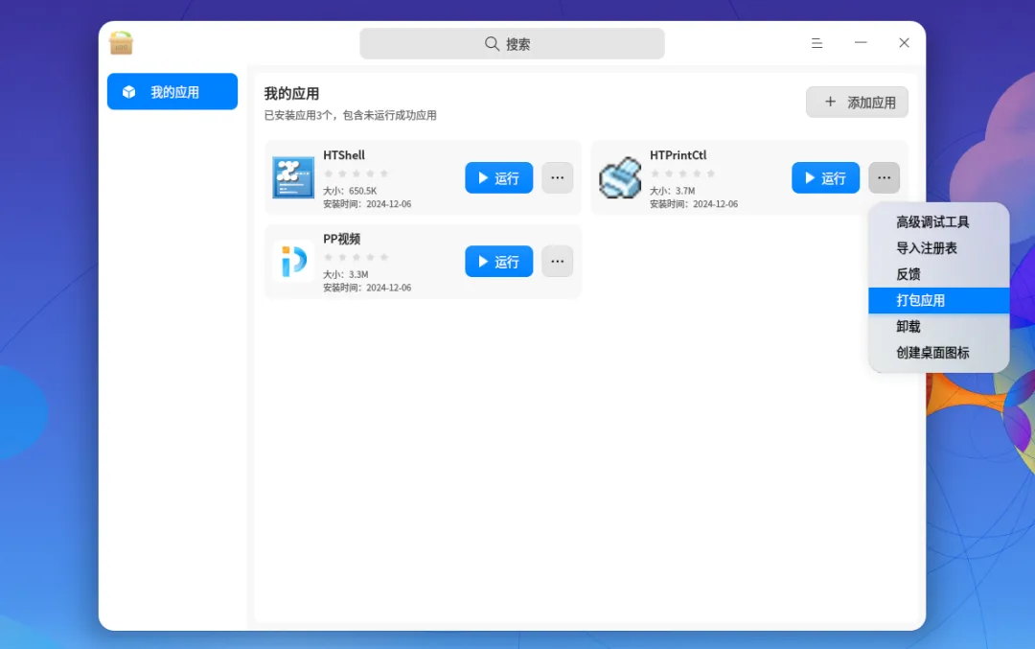Click the search magnifier icon
Viewport: 1035px width, 649px height.
[492, 43]
